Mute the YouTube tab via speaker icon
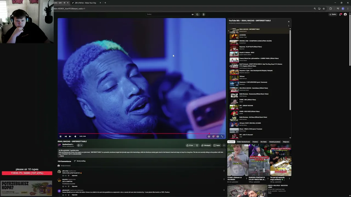The width and height of the screenshot is (351, 197). coord(64,3)
